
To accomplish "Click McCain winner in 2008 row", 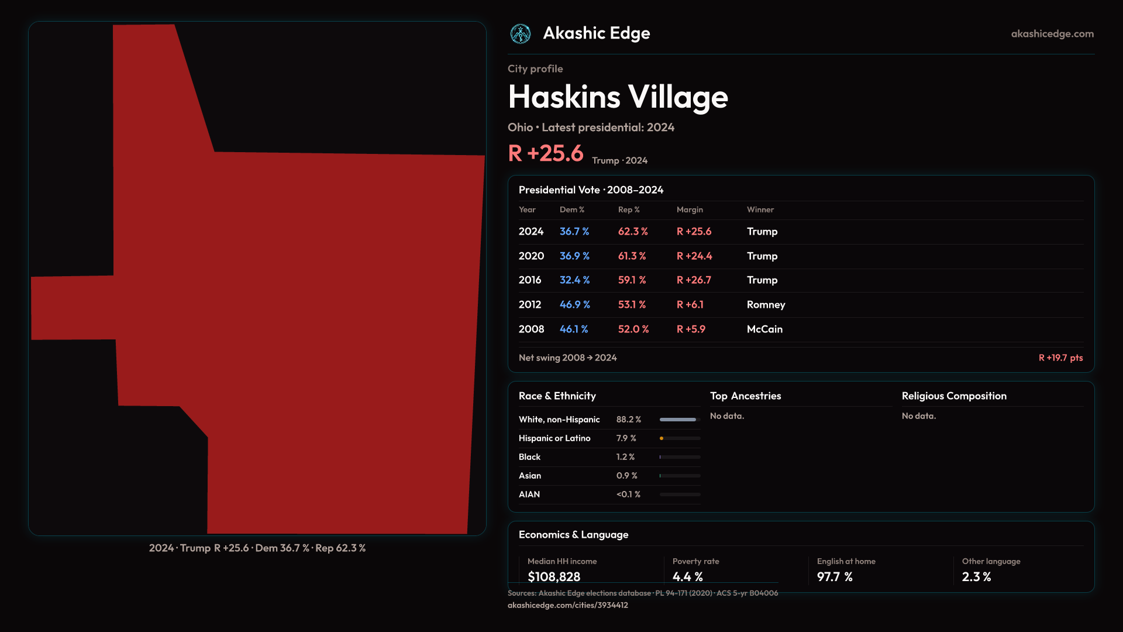I will point(764,329).
